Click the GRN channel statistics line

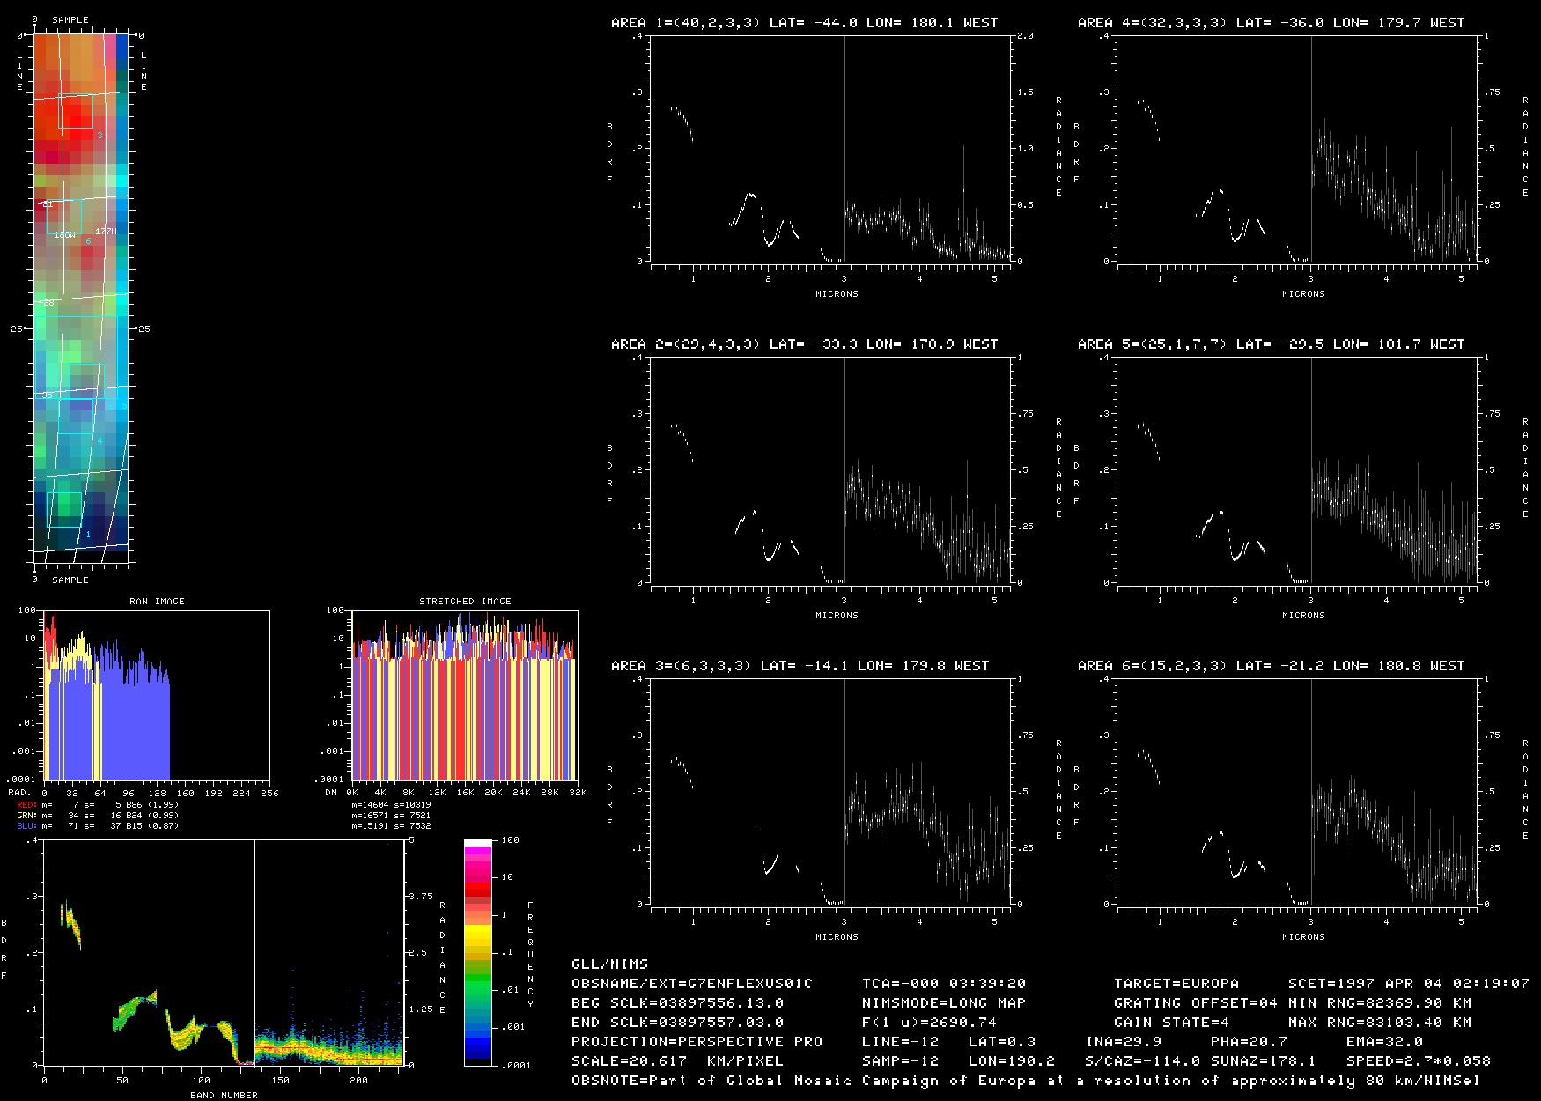point(97,816)
